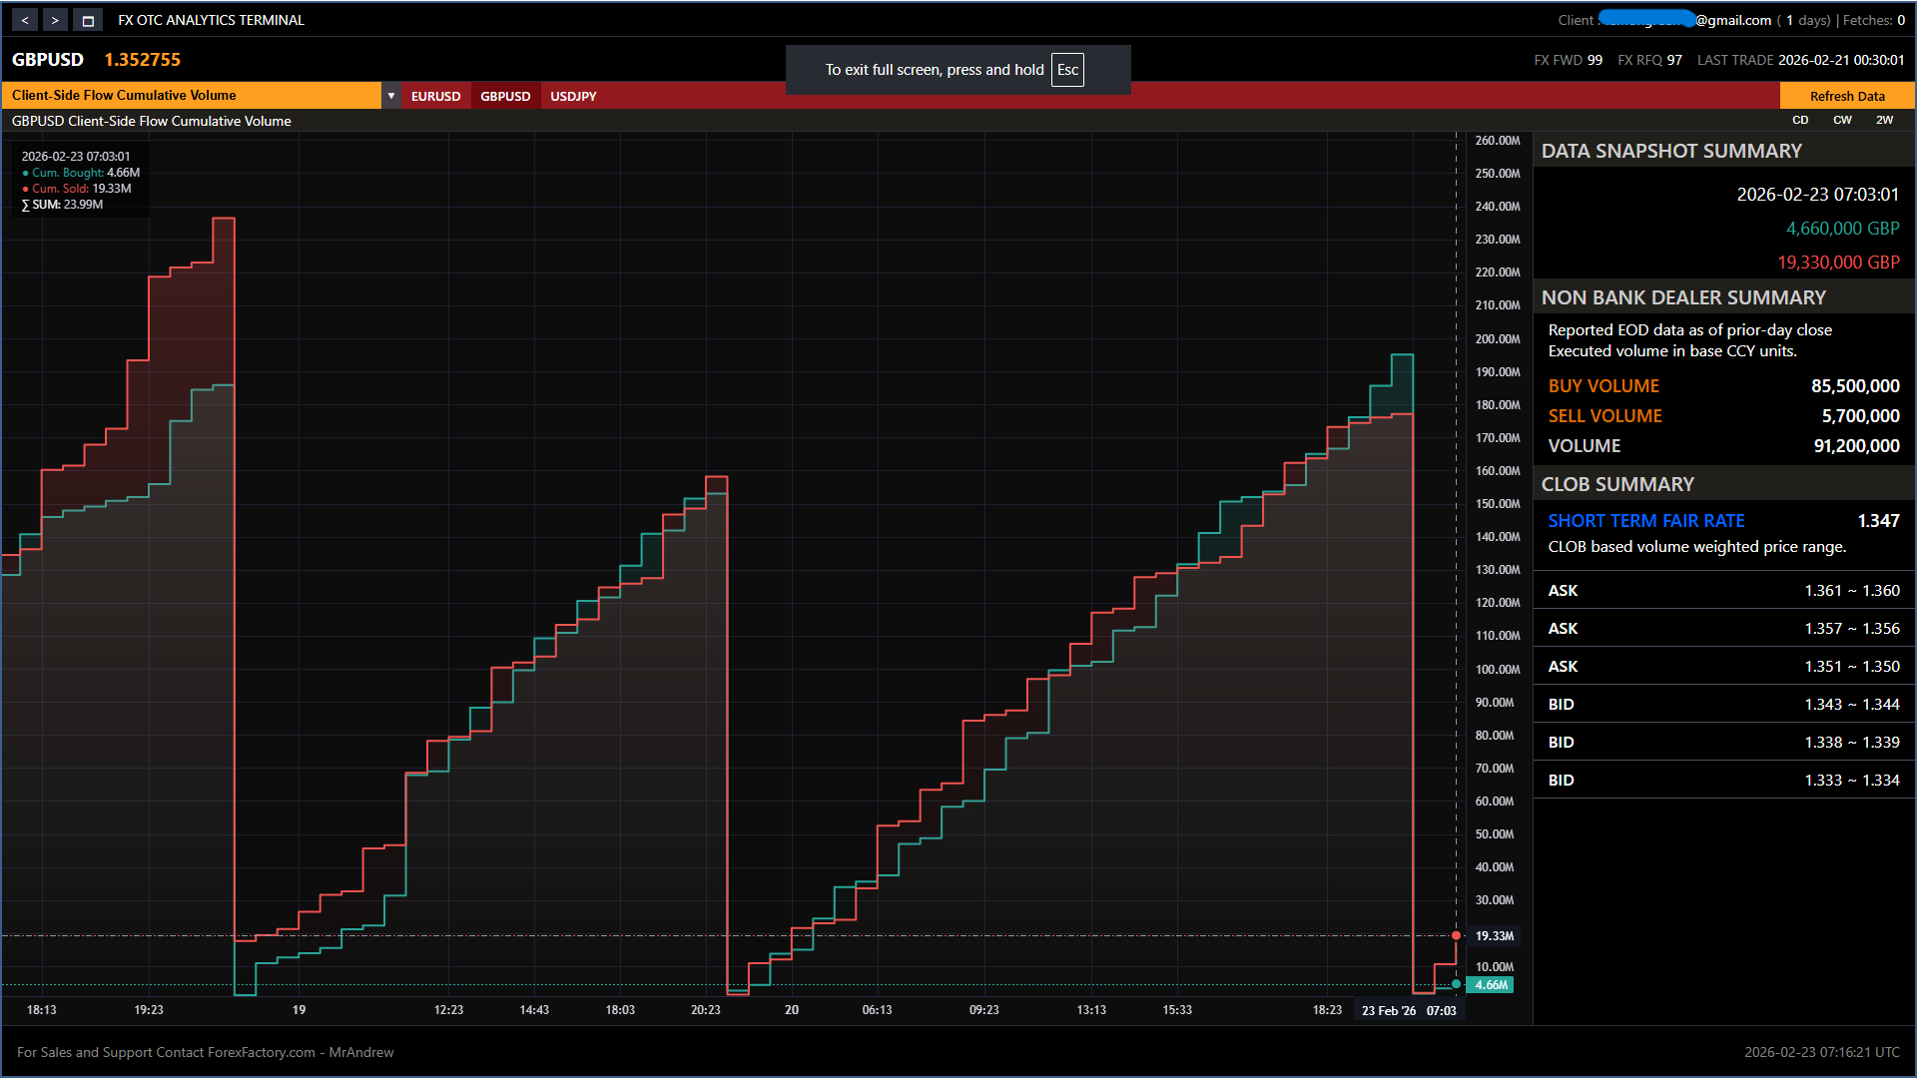Click the 23 Feb '26 timeline date marker
Image resolution: width=1917 pixels, height=1078 pixels.
pyautogui.click(x=1388, y=1011)
